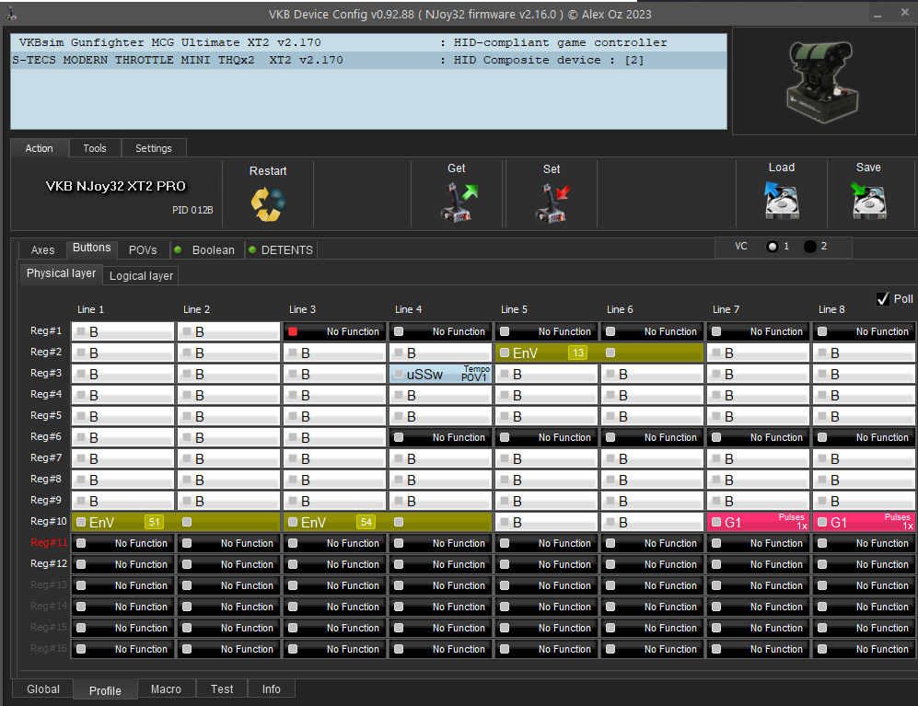
Task: Click the Line 4 column header
Action: tap(409, 309)
